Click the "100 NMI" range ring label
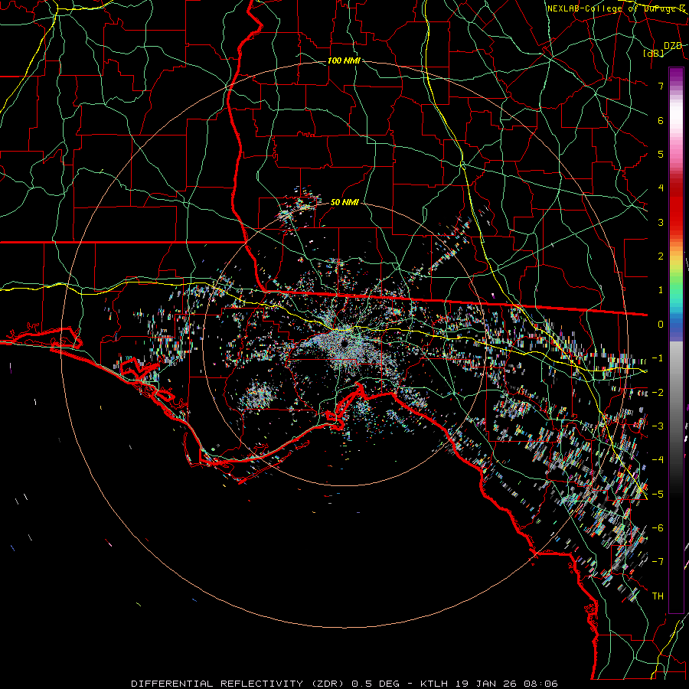The height and width of the screenshot is (689, 689). tap(344, 60)
